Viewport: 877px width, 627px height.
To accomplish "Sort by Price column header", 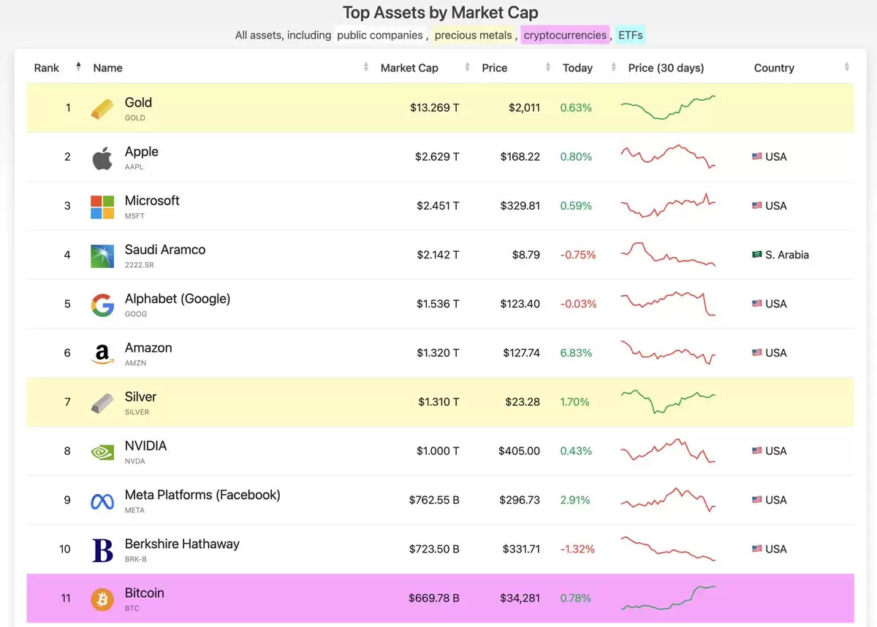I will 494,68.
